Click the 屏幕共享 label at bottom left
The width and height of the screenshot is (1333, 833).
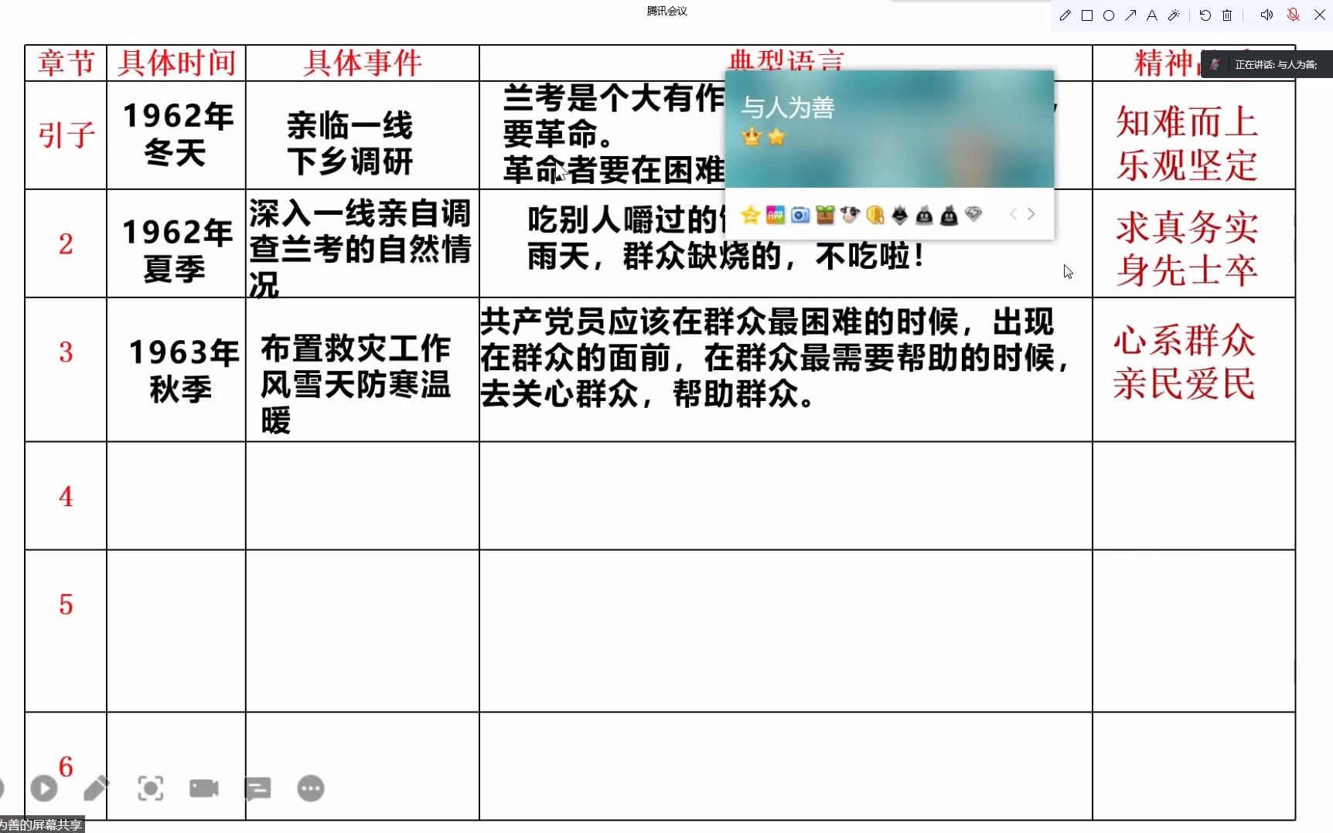40,824
